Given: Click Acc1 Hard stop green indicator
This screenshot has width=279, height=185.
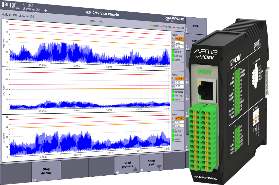Looking at the screenshot, I should pyautogui.click(x=173, y=52).
